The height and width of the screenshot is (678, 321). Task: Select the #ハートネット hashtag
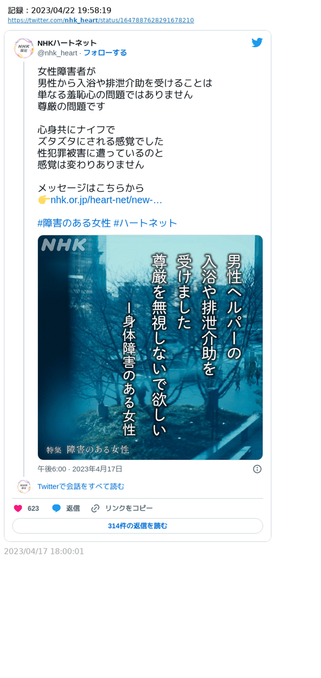tap(145, 223)
